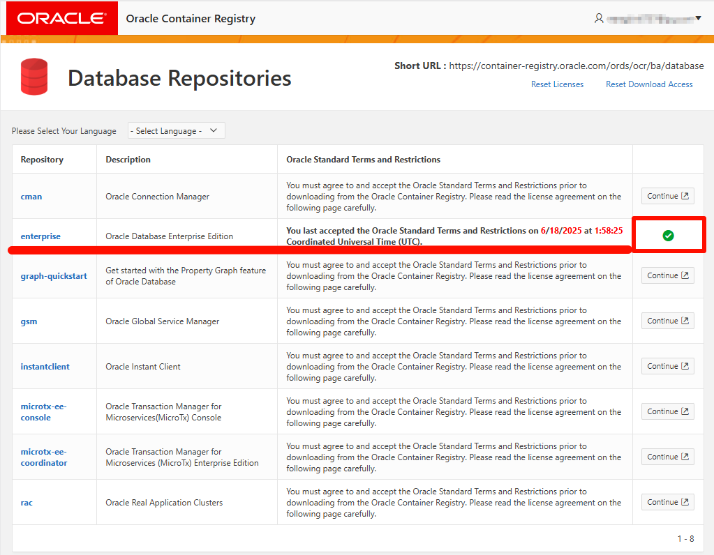Image resolution: width=714 pixels, height=555 pixels.
Task: Open the user account profile icon
Action: click(599, 18)
